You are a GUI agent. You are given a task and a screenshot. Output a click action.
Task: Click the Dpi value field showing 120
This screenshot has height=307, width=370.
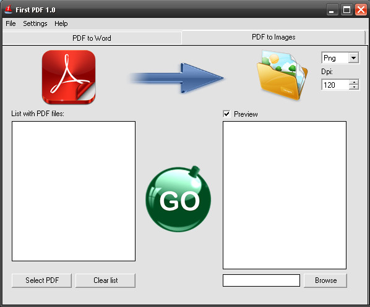[x=335, y=85]
